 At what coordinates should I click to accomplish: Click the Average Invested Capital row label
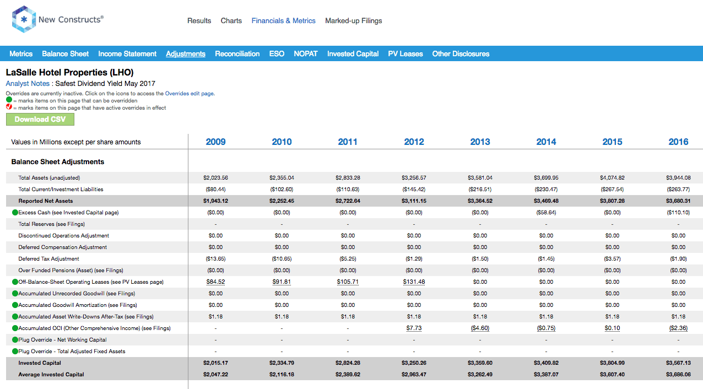pos(51,375)
